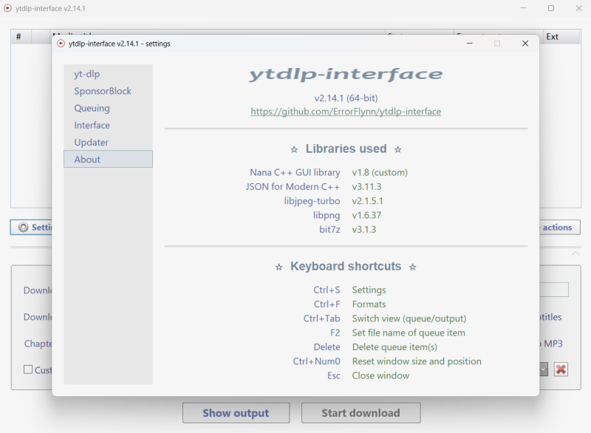Click the Ext column header

click(x=553, y=36)
